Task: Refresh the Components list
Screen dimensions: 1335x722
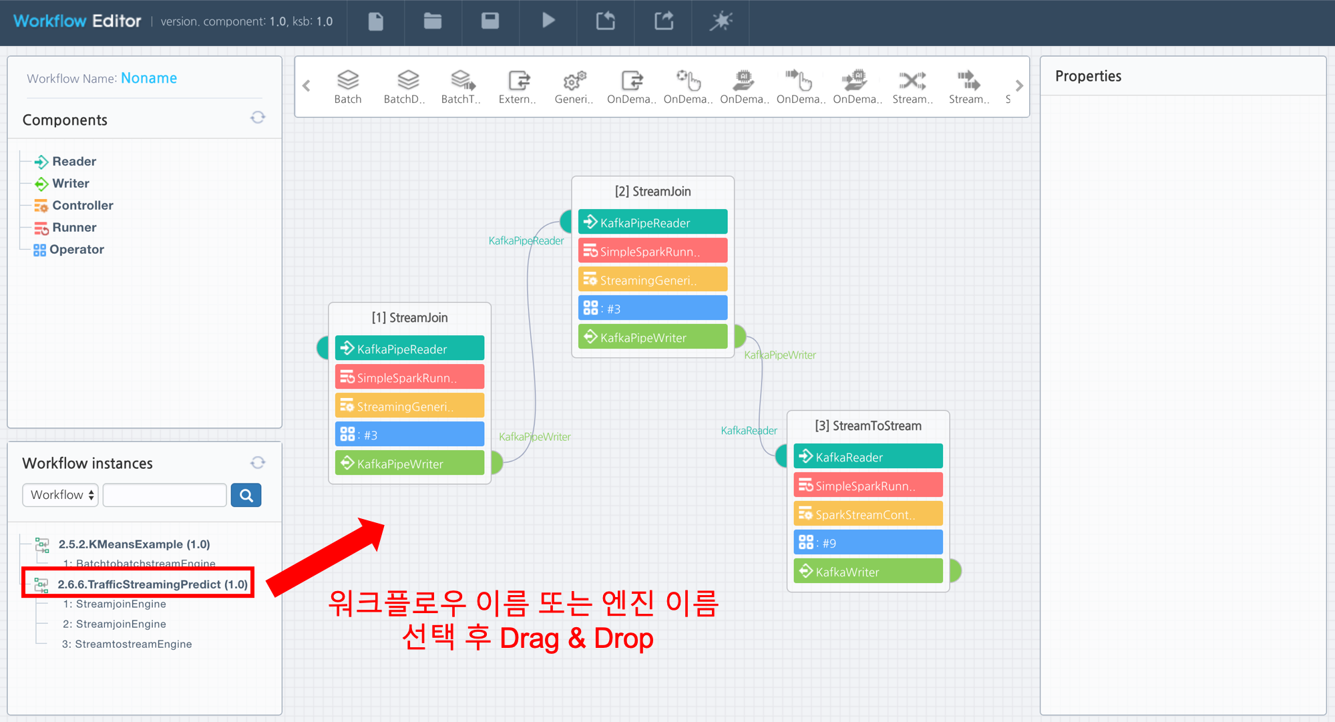Action: point(258,118)
